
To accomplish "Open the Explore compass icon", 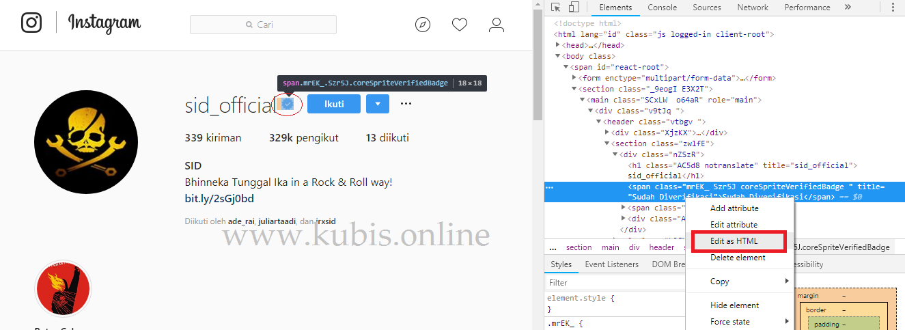I will pyautogui.click(x=423, y=25).
